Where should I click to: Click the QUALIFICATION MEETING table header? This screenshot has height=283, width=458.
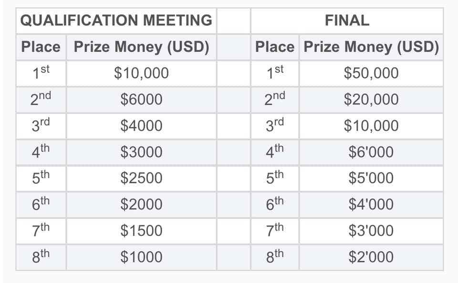click(116, 20)
